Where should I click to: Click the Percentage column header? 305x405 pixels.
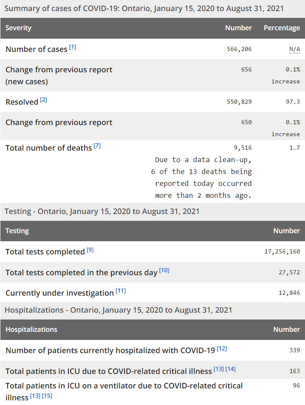coord(282,28)
